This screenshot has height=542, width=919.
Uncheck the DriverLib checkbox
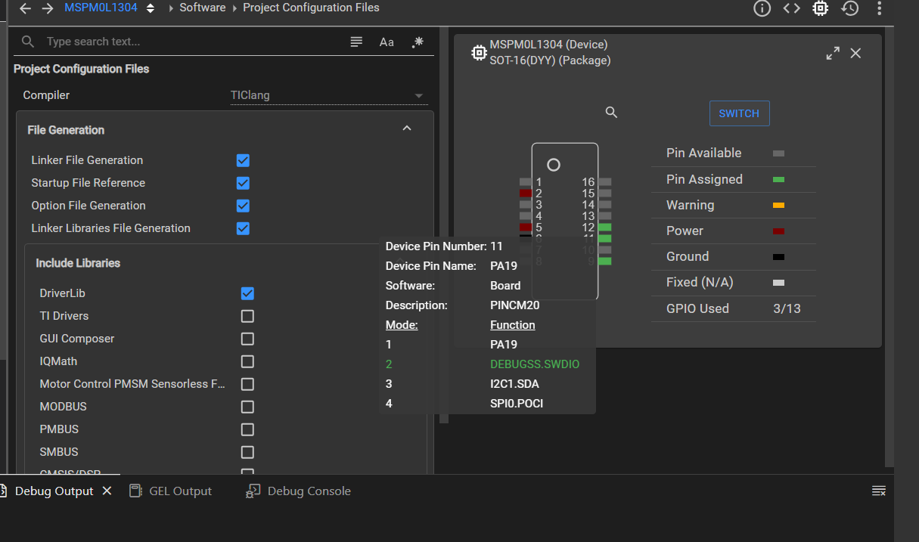click(x=247, y=293)
